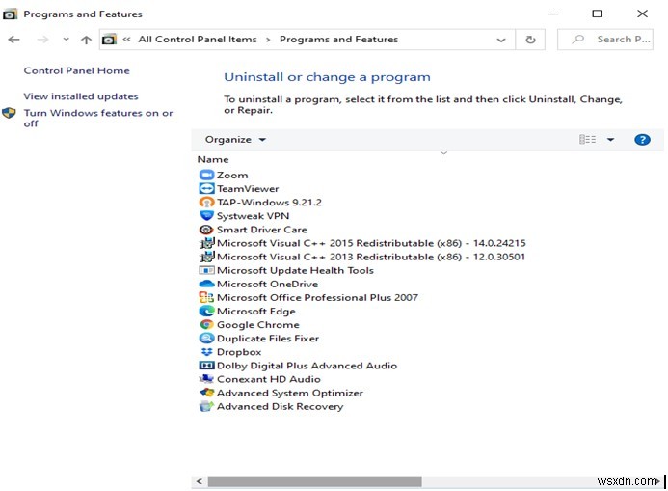The height and width of the screenshot is (491, 668).
Task: Click the refresh button in address bar
Action: click(x=530, y=40)
